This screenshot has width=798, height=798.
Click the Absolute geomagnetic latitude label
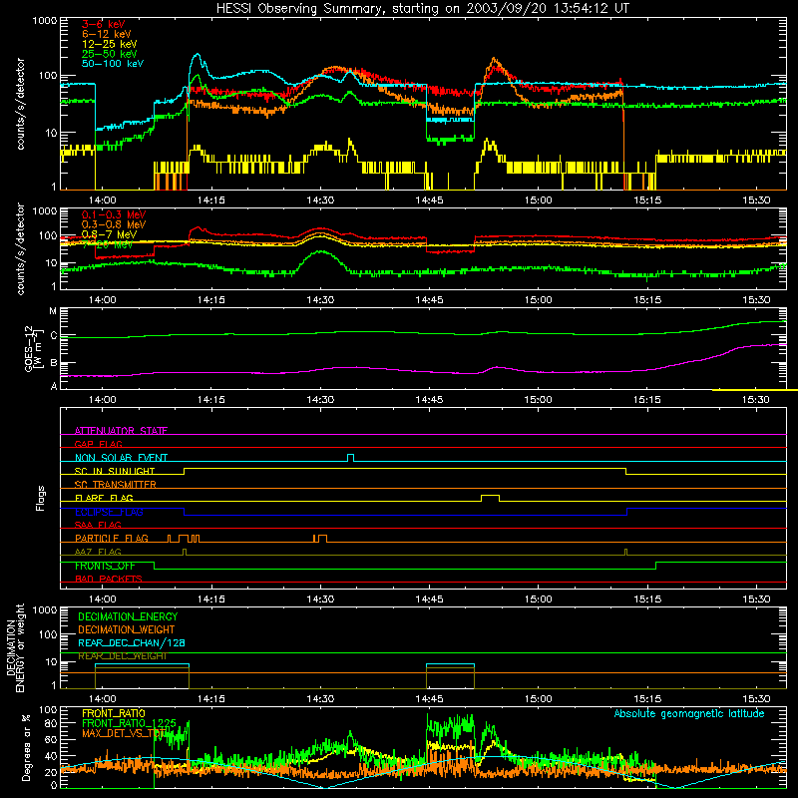pos(689,713)
